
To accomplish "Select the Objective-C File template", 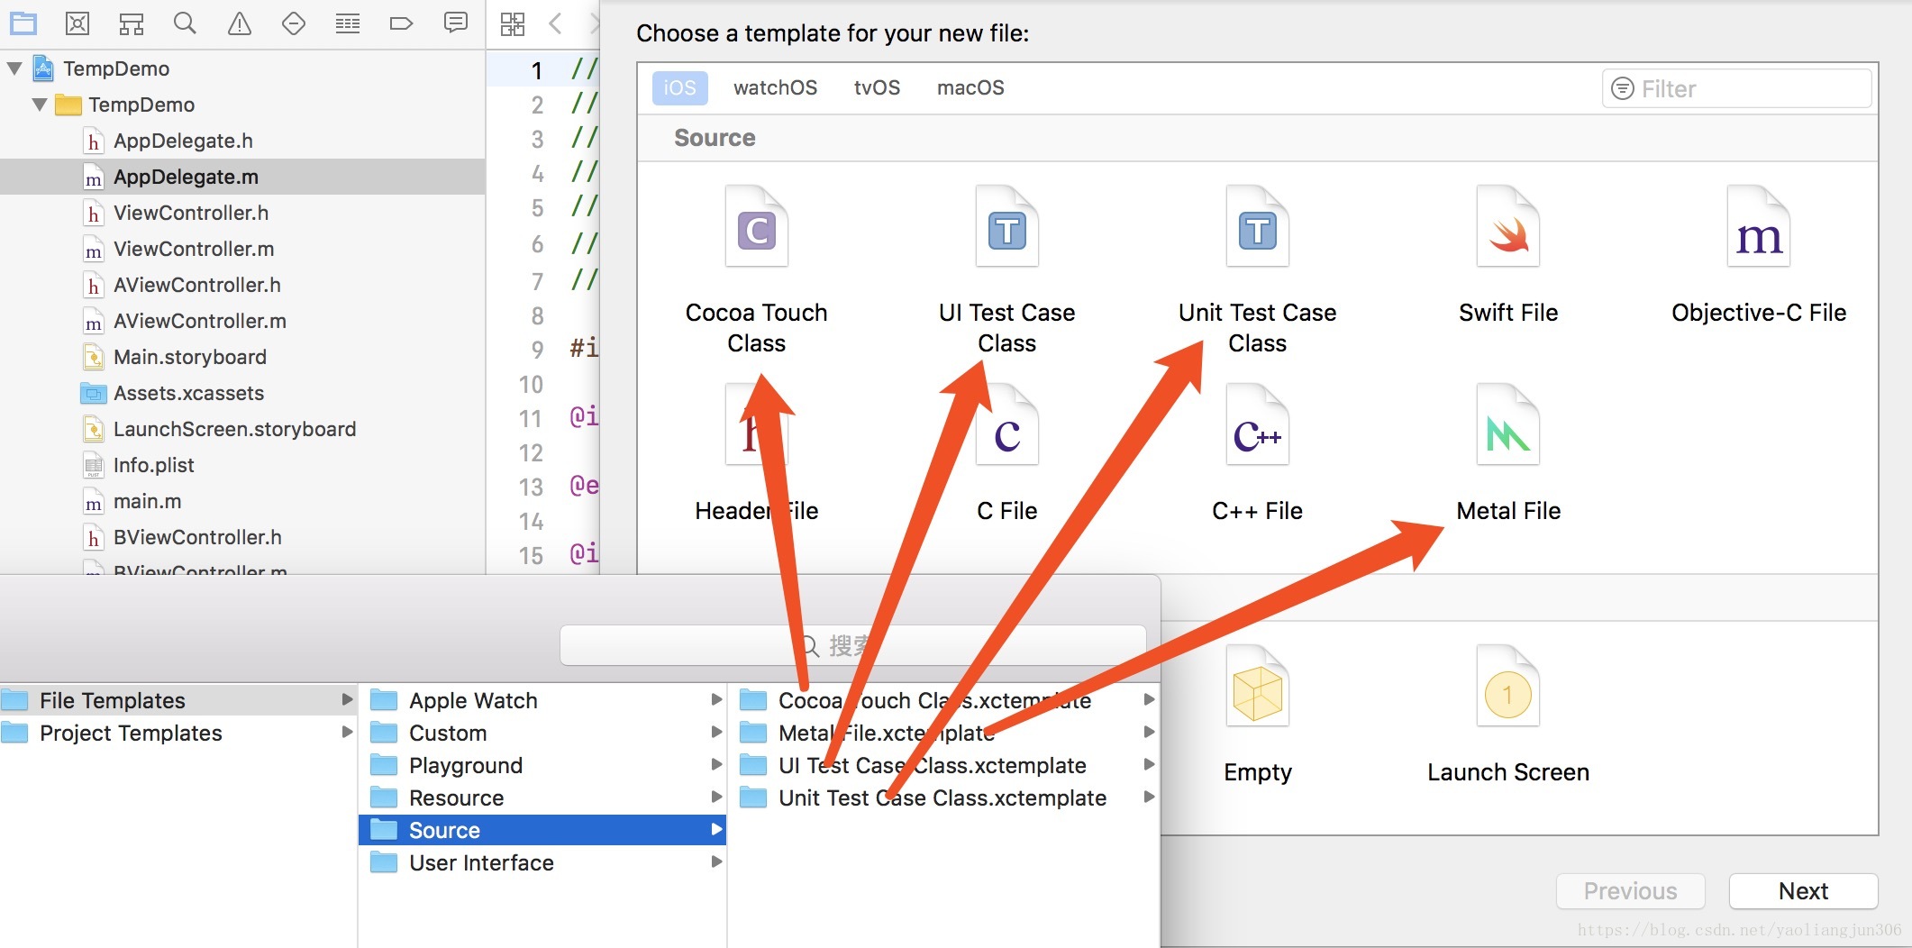I will (x=1759, y=255).
